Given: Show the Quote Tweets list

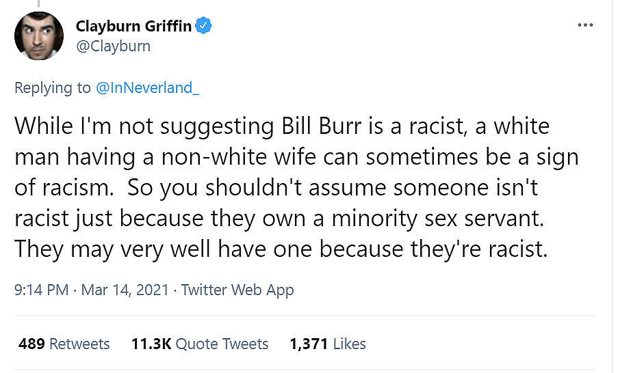Looking at the screenshot, I should tap(222, 344).
